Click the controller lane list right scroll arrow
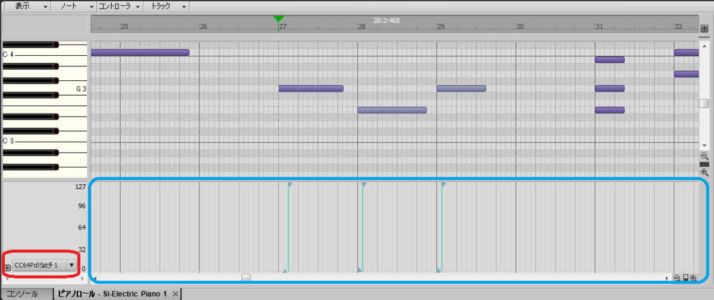Image resolution: width=714 pixels, height=300 pixels. (x=82, y=278)
